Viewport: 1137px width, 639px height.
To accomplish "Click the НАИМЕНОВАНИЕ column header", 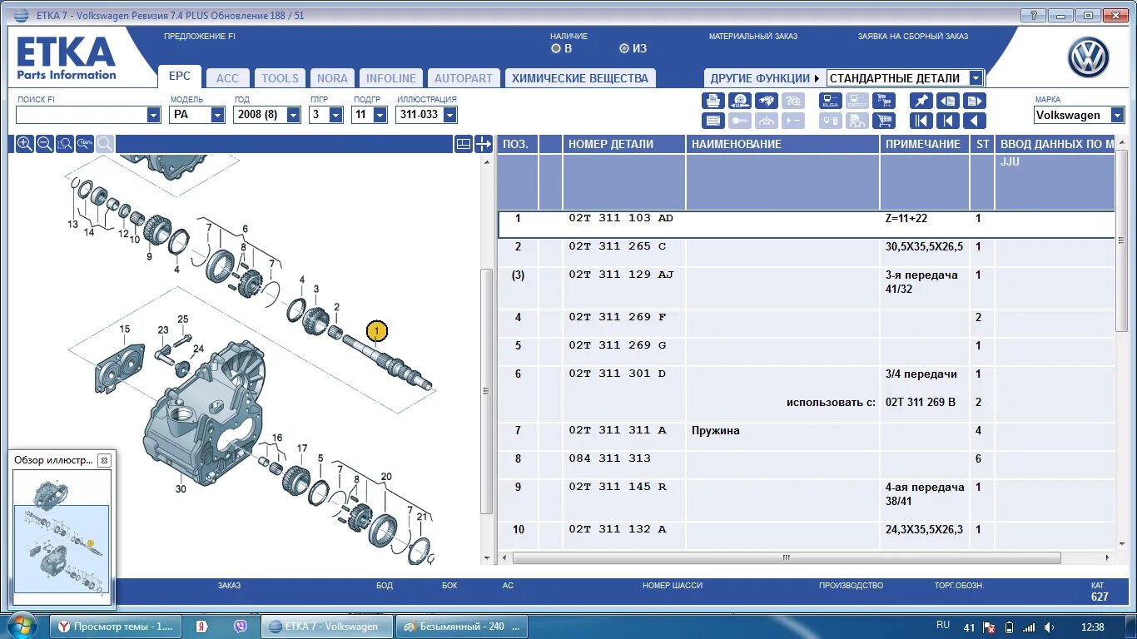I will (x=782, y=144).
